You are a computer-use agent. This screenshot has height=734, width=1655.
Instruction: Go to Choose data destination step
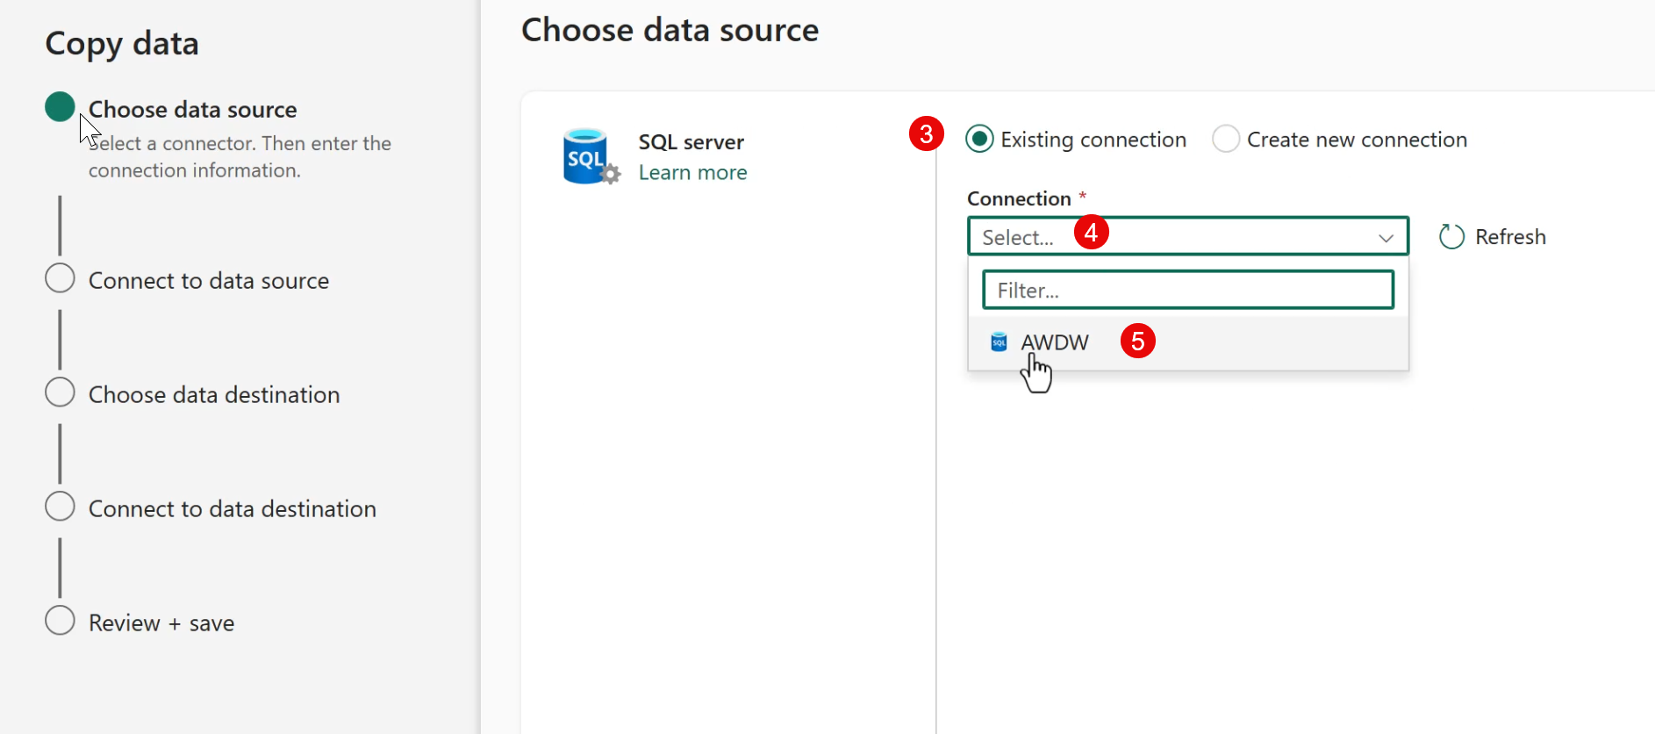pyautogui.click(x=214, y=395)
